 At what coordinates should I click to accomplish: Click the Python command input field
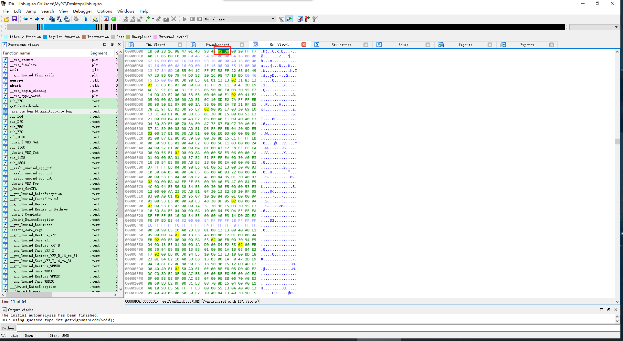click(318, 328)
